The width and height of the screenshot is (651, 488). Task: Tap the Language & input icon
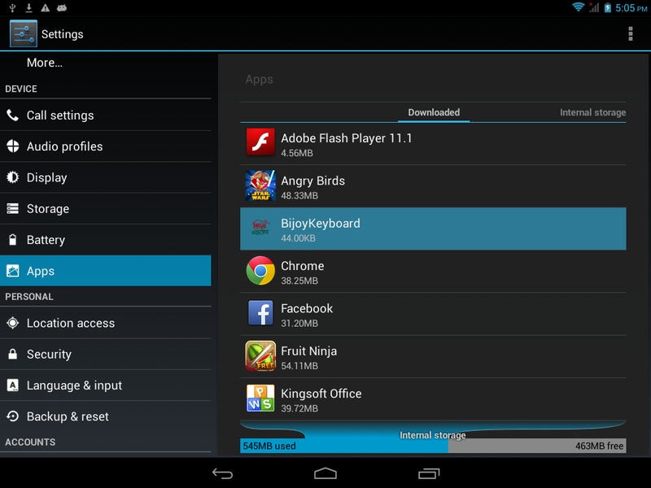click(x=13, y=385)
